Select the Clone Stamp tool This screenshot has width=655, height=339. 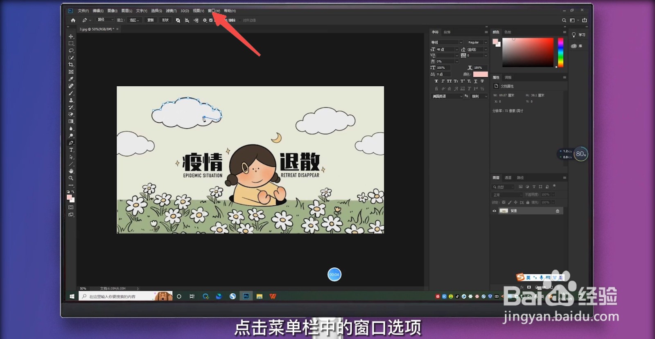pos(71,100)
